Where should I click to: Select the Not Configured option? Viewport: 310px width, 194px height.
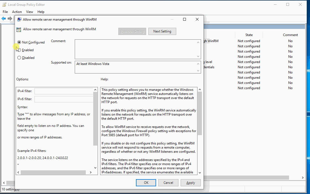19,42
